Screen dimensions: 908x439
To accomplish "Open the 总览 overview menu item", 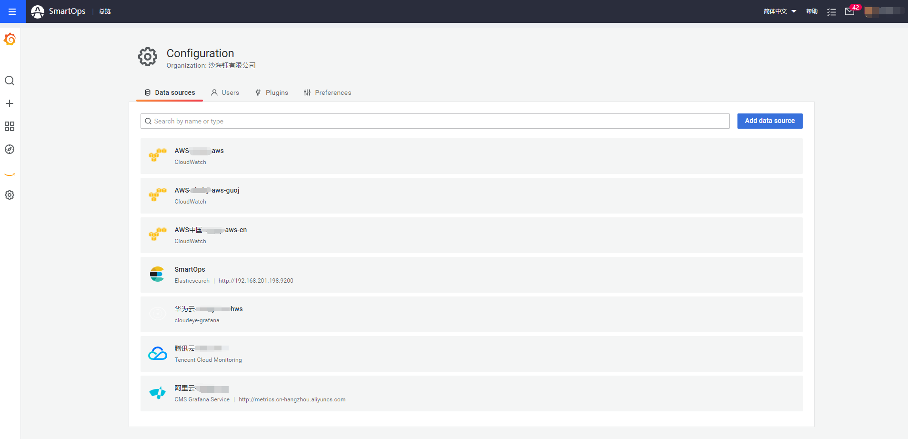I will point(105,11).
